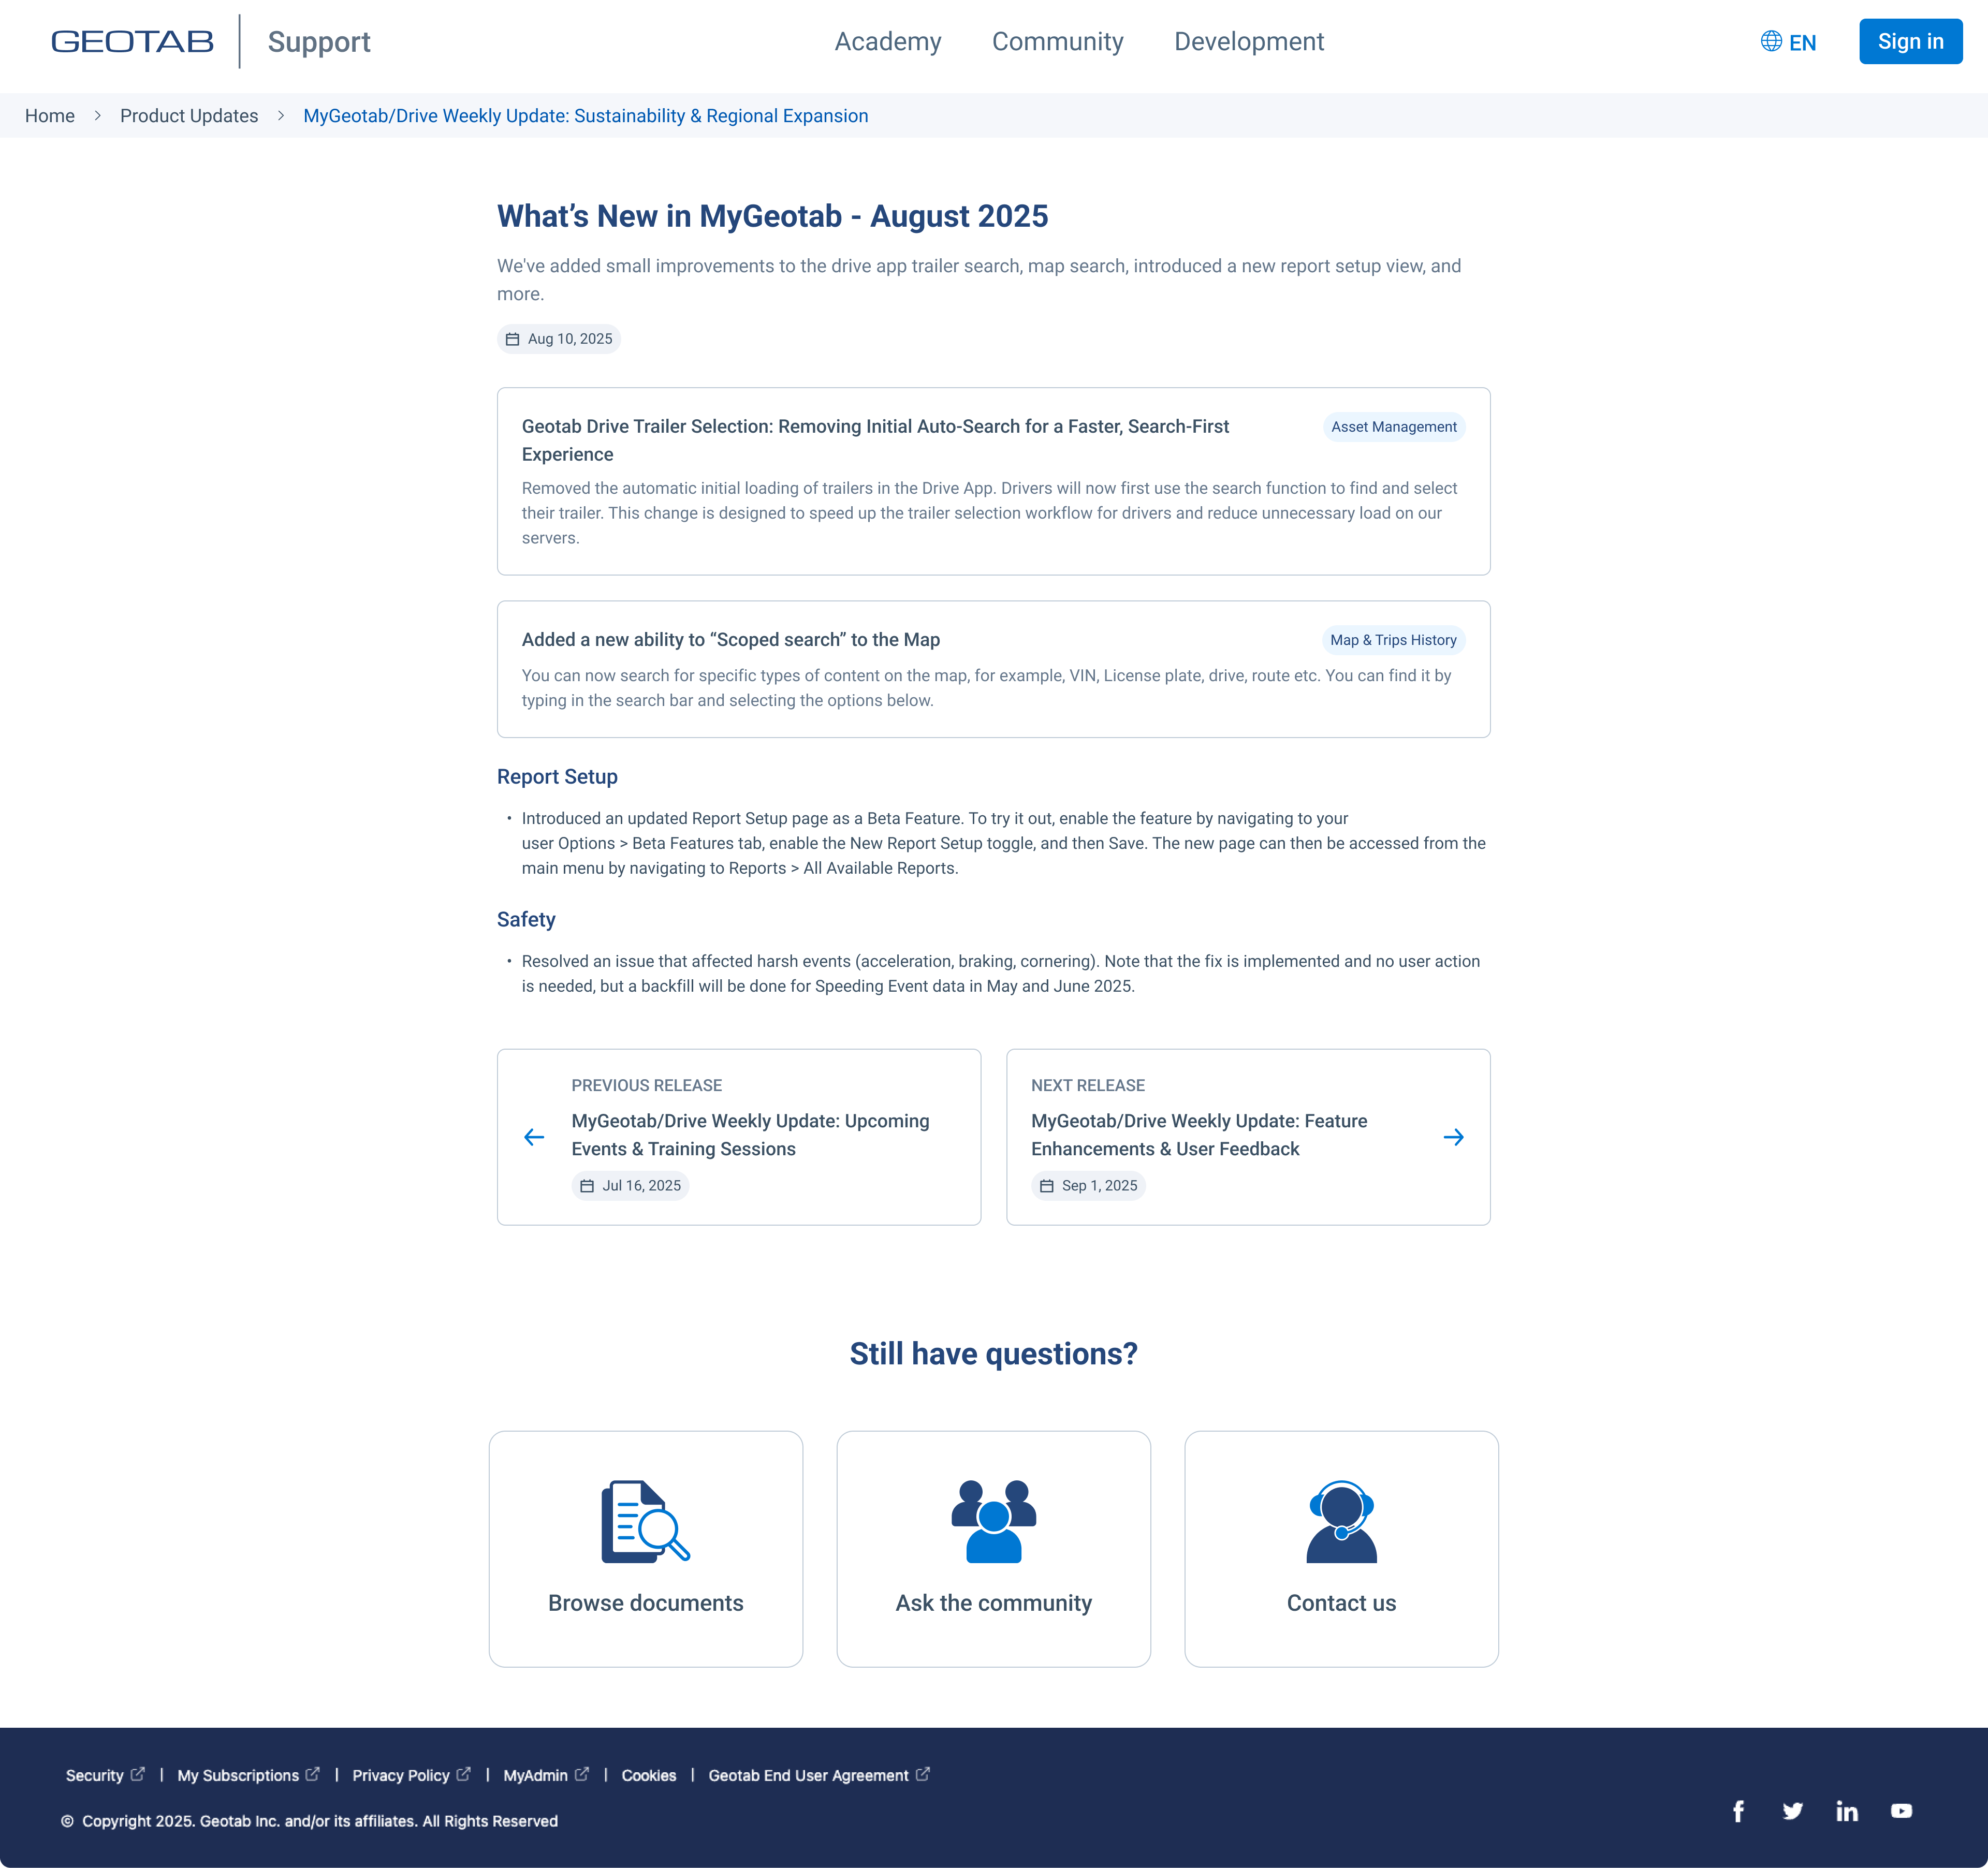Click breadcrumb chevron after Home
The width and height of the screenshot is (1988, 1868).
(x=97, y=116)
